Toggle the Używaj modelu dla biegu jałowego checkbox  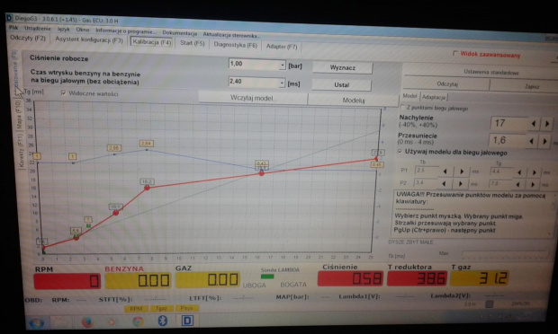400,151
